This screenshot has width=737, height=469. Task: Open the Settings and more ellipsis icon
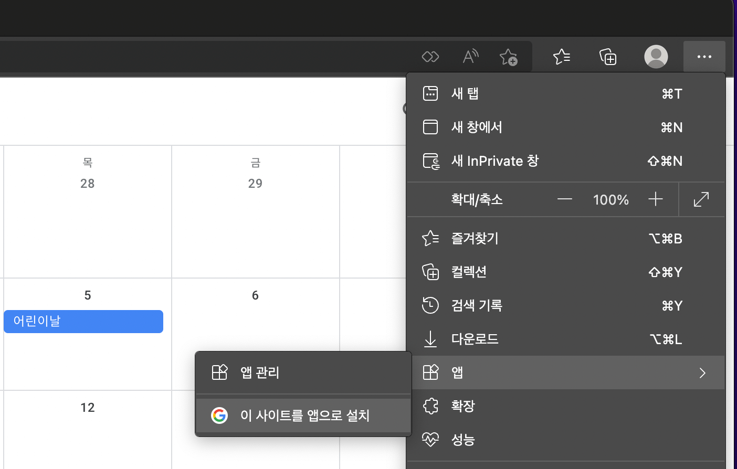tap(704, 57)
